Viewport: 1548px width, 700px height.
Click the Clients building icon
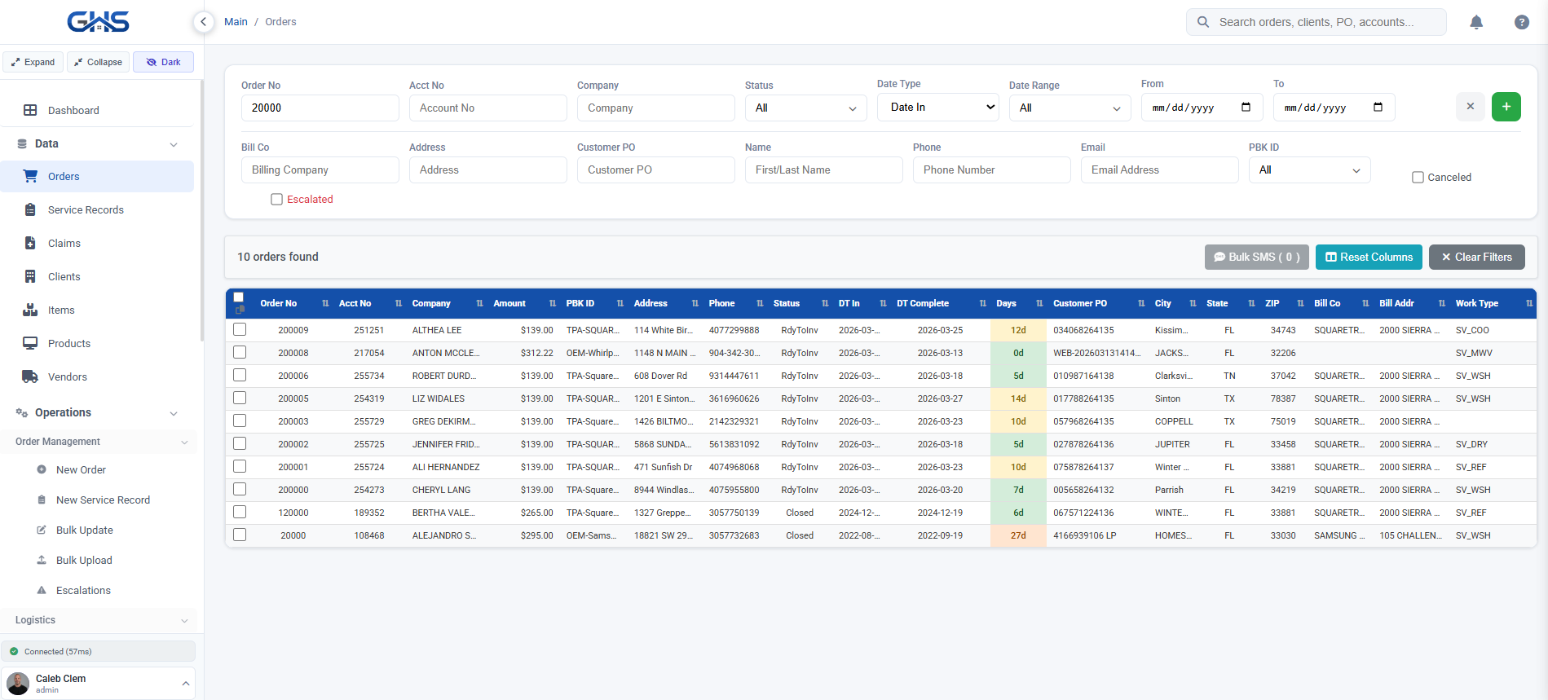pyautogui.click(x=30, y=276)
